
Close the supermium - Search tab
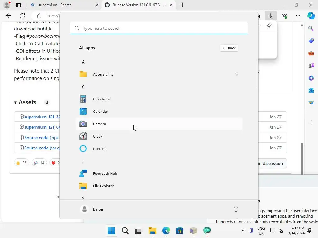97,5
